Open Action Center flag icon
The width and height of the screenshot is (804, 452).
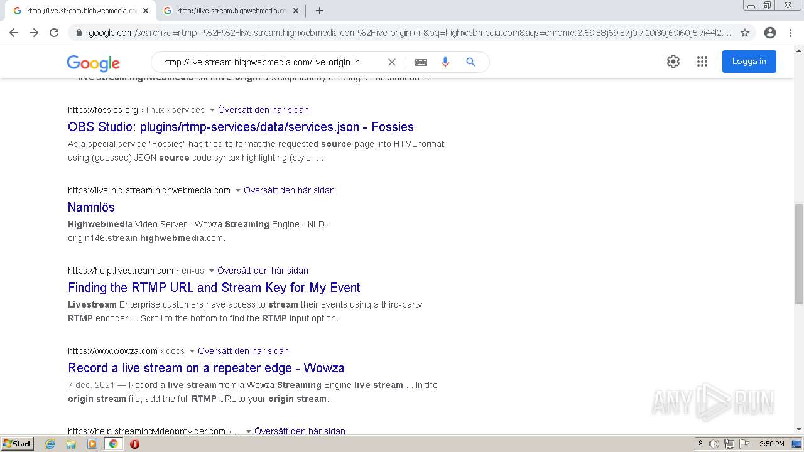point(744,444)
